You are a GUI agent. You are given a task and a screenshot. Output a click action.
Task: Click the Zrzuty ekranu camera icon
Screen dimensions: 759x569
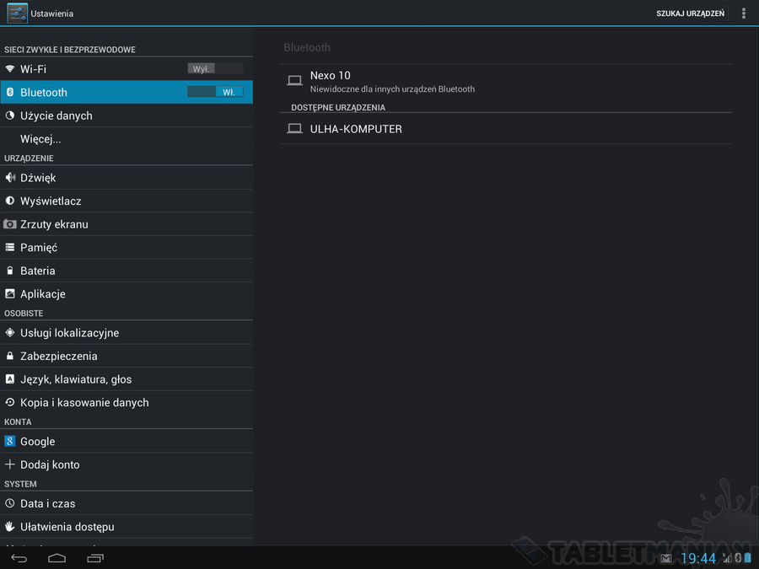9,224
